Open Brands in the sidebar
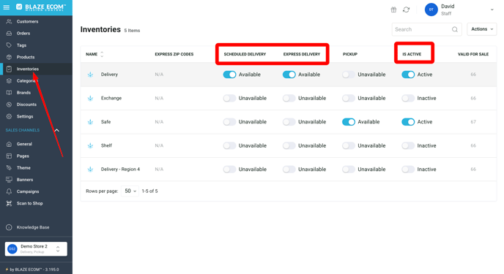504x274 pixels. [x=23, y=93]
